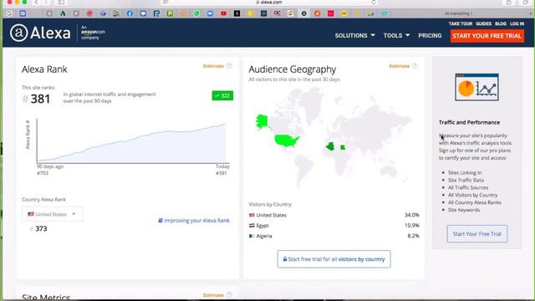Image resolution: width=535 pixels, height=301 pixels.
Task: Click Take Tour in top navigation
Action: point(461,23)
